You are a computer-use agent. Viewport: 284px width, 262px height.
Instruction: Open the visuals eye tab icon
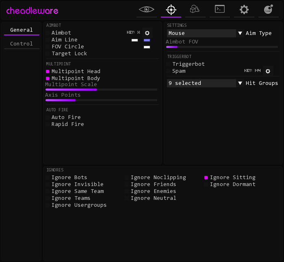point(147,9)
